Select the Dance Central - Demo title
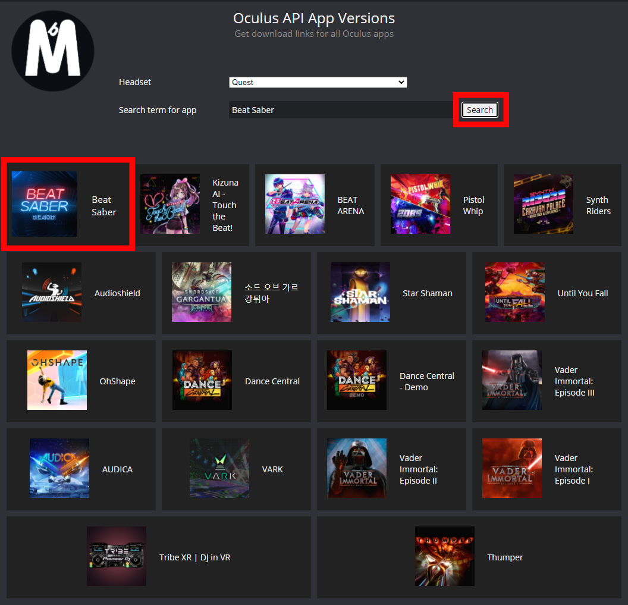628x605 pixels. click(x=427, y=381)
